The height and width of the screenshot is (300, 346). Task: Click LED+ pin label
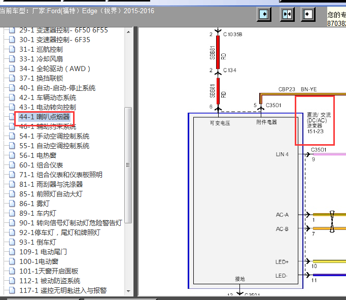point(282,262)
